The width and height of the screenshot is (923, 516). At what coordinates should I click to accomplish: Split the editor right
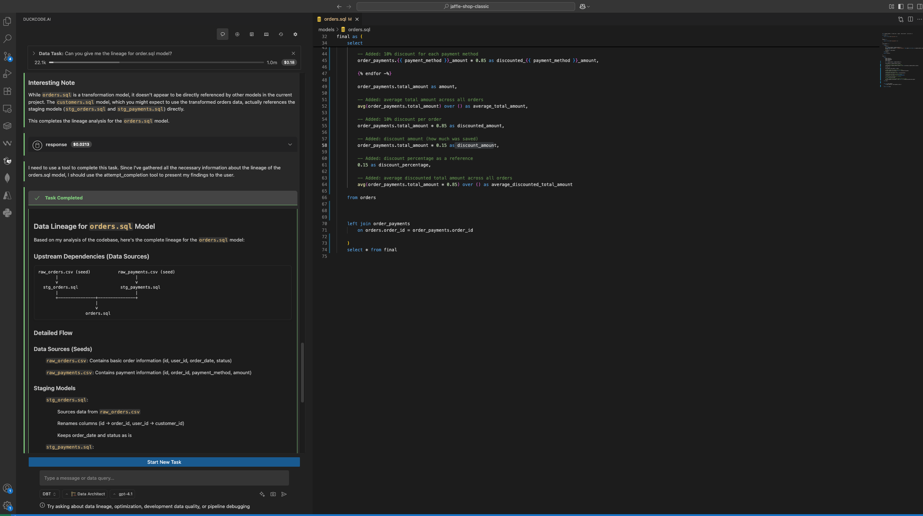point(910,19)
